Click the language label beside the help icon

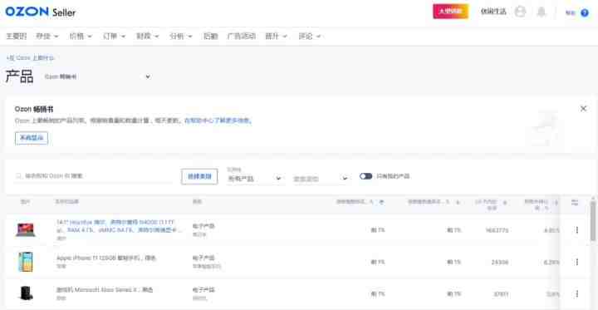click(571, 12)
